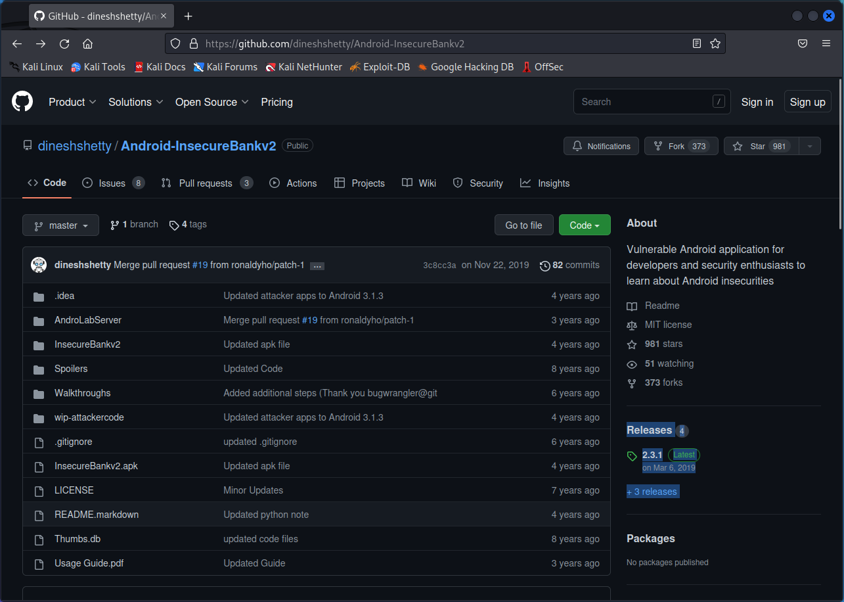The image size is (844, 602).
Task: Click the Notifications button
Action: coord(602,146)
